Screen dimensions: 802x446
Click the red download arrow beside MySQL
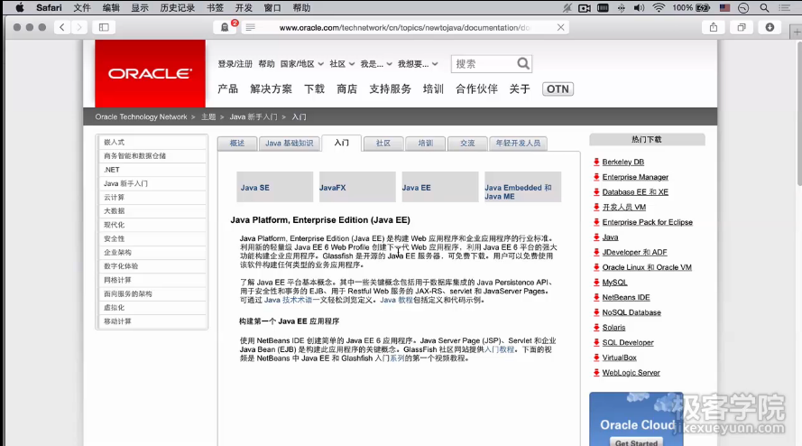[x=596, y=283]
